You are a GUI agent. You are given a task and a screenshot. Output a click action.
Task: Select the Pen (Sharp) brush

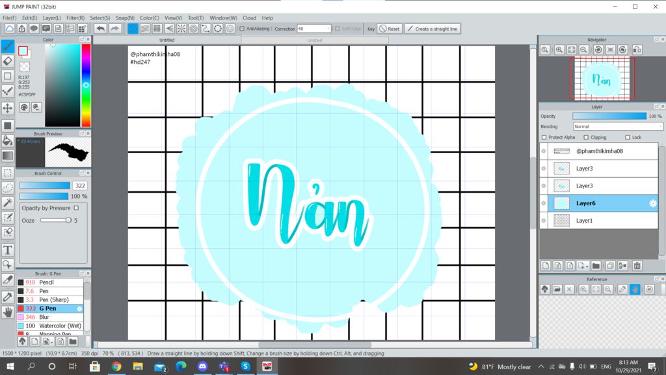pos(50,299)
